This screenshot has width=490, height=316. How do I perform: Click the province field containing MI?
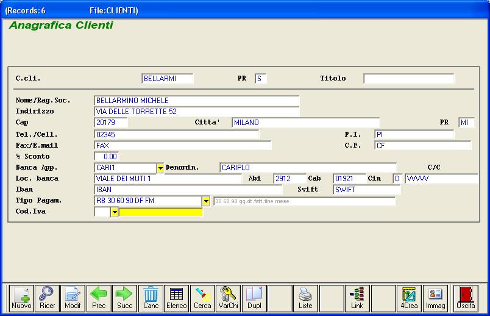coord(467,123)
